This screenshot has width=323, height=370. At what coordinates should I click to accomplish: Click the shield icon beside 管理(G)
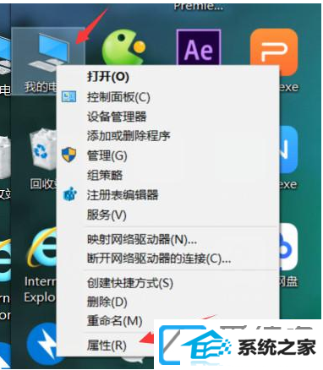pyautogui.click(x=68, y=155)
